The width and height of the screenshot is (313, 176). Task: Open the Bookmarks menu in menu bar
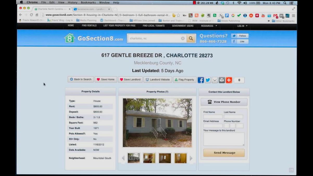[x=88, y=3]
